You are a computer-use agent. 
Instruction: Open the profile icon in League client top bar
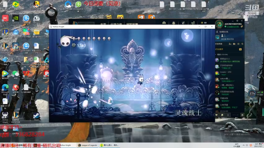(x=164, y=23)
